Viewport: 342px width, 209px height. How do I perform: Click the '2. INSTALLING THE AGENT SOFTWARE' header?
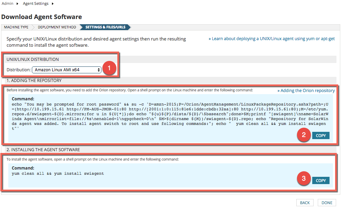[43, 150]
